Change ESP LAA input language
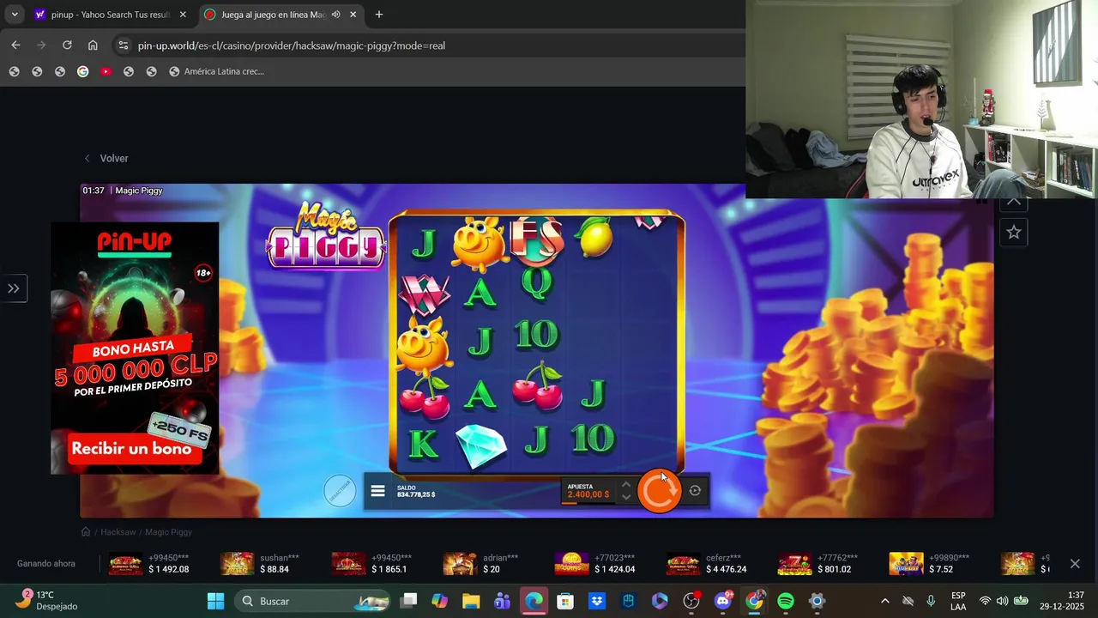Viewport: 1098px width, 618px height. click(x=958, y=601)
